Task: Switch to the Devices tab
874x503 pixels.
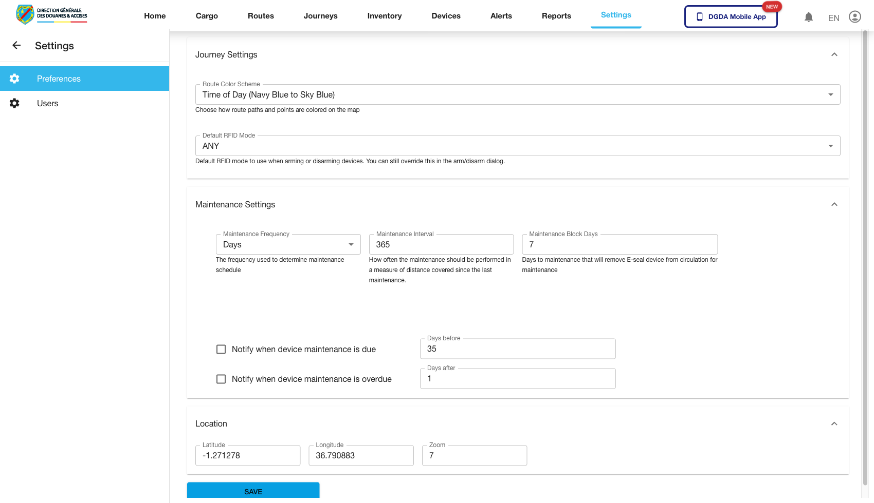Action: [446, 16]
